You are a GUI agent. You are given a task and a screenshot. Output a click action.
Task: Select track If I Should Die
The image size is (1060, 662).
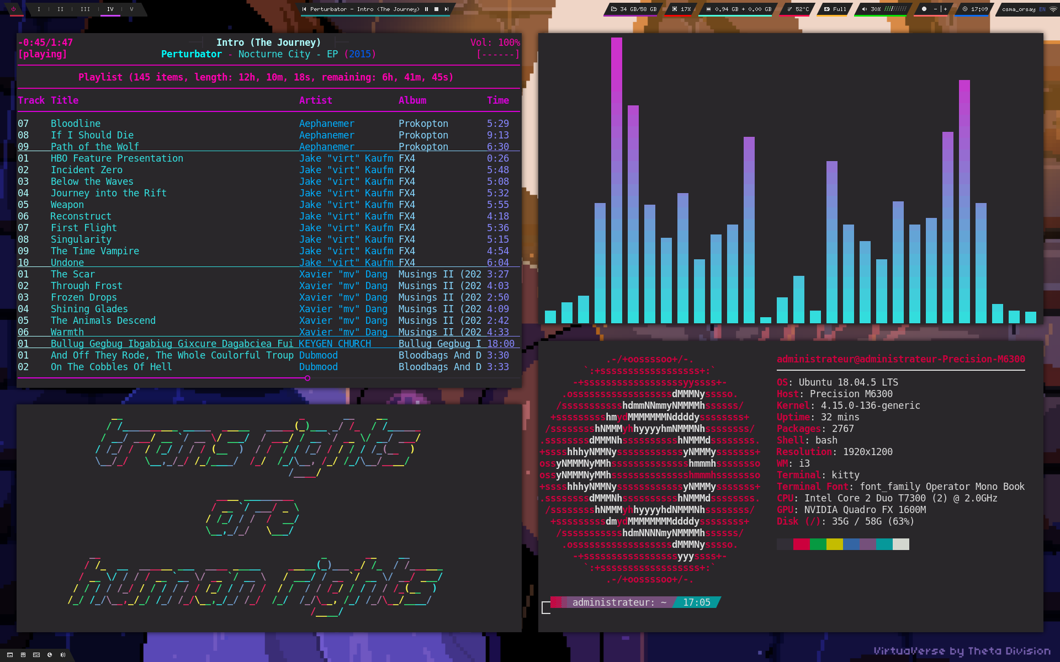pos(269,135)
